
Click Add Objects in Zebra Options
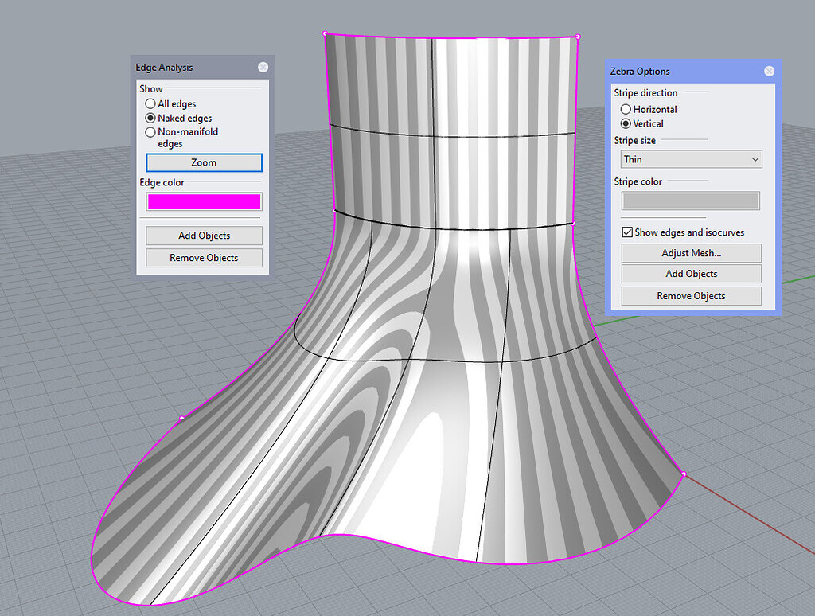point(690,274)
